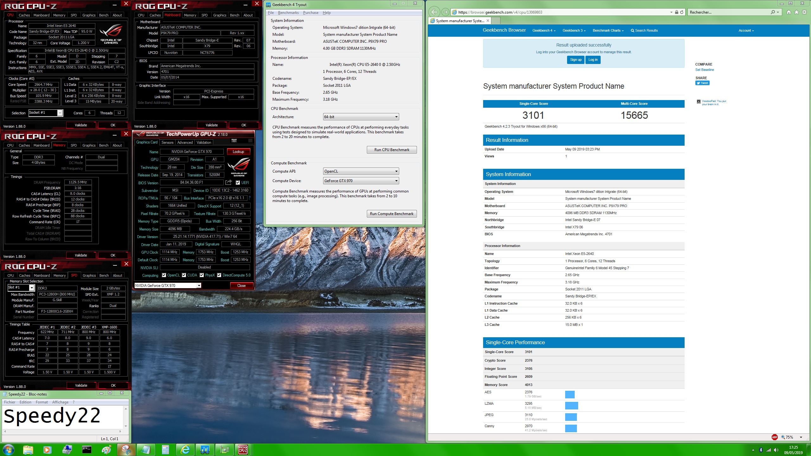Click the Run Compute Benchmark button
Screen dimensions: 811x456
coord(392,214)
